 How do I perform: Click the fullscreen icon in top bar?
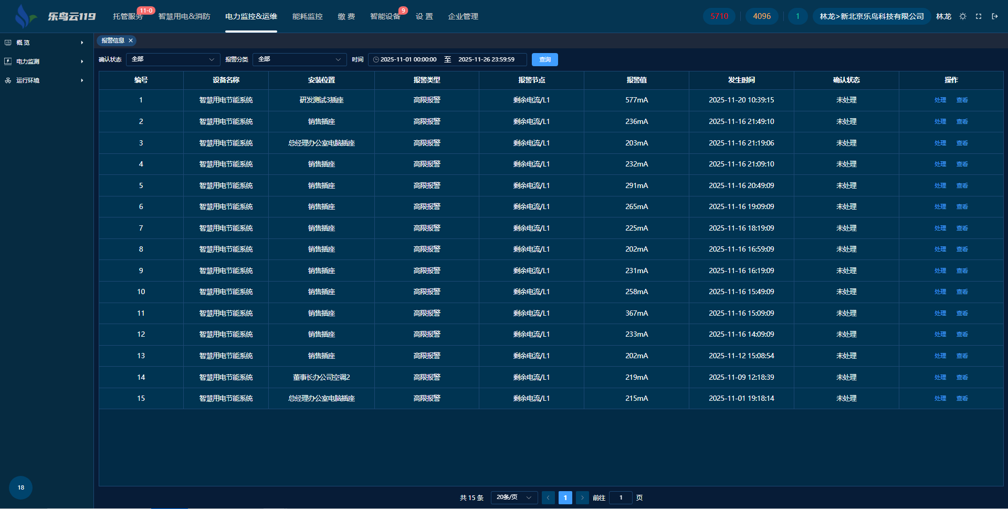click(x=979, y=16)
